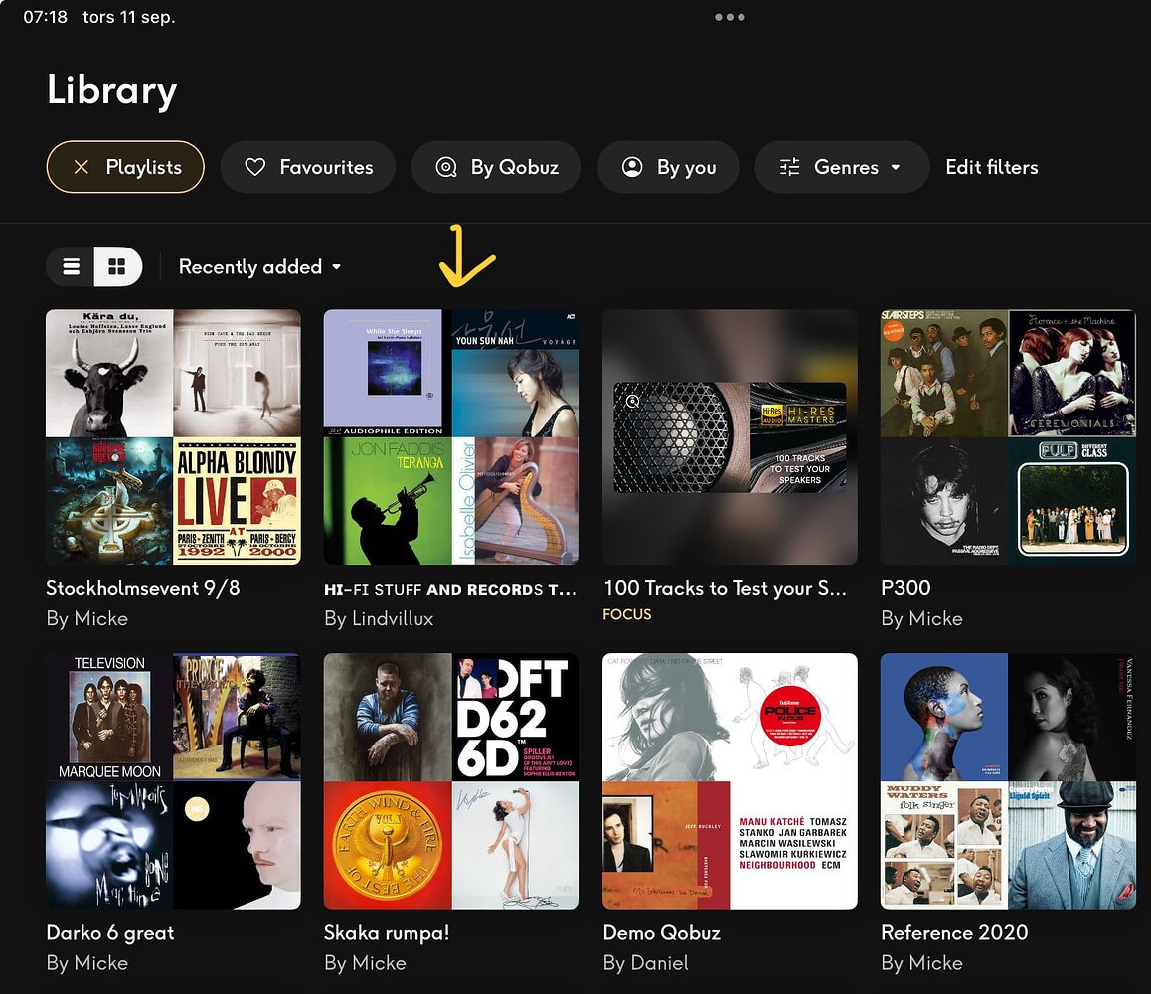
Task: Switch to list view icon
Action: point(71,266)
